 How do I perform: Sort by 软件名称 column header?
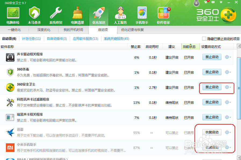[x=64, y=47]
